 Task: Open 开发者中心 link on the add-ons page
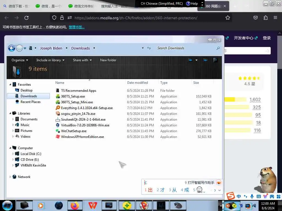pos(246,38)
